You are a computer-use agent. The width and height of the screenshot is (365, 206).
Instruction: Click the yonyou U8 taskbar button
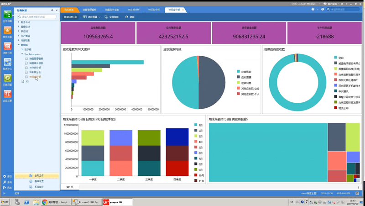point(118,202)
